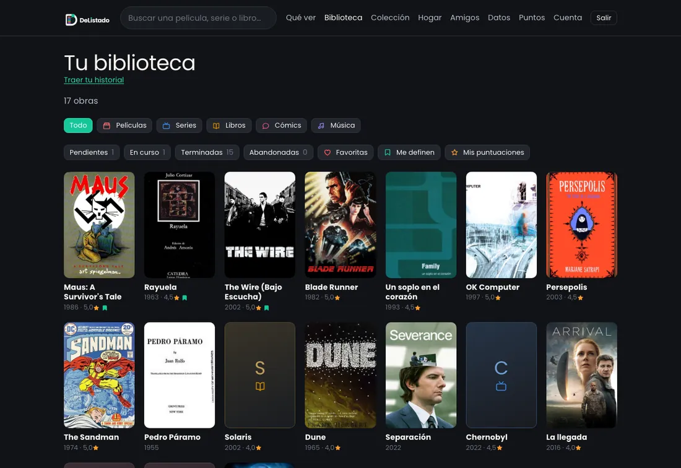Click the rating star under Un soplo en el corazón
This screenshot has width=681, height=468.
[x=418, y=308]
